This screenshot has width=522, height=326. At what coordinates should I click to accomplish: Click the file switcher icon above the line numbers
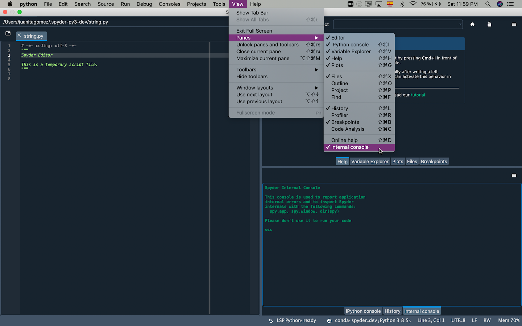pos(8,33)
